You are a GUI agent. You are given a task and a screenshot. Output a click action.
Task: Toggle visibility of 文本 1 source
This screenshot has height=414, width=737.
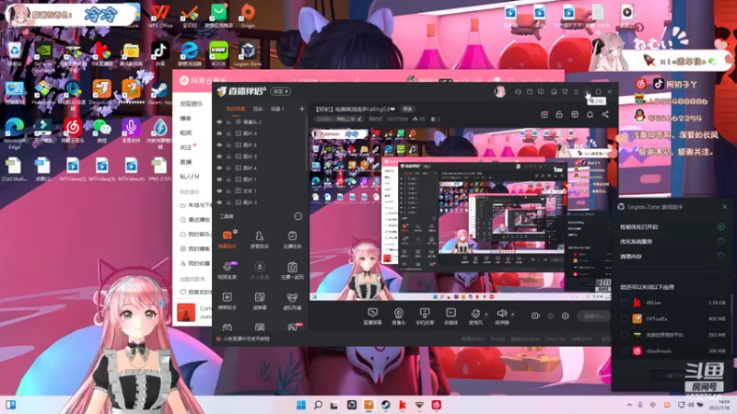(x=219, y=191)
